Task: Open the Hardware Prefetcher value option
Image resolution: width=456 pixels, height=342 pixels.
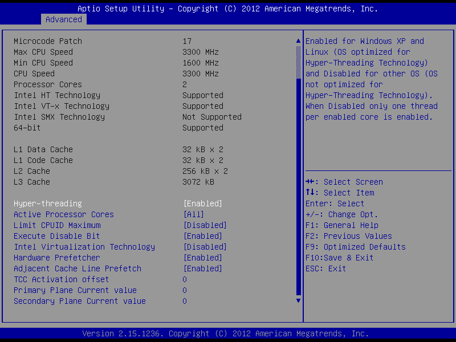Action: click(x=202, y=258)
